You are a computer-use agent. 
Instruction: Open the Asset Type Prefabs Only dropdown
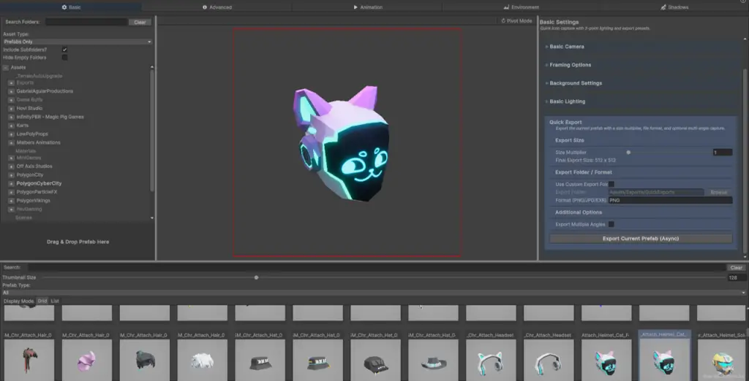[x=77, y=42]
